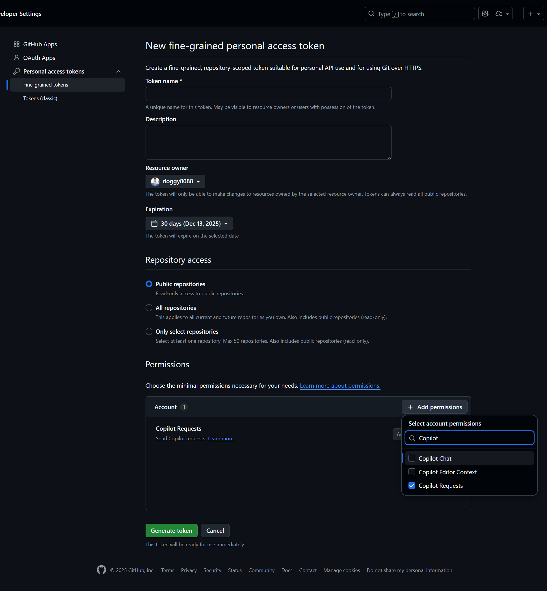Open the Learn more about permissions link
547x591 pixels.
340,385
